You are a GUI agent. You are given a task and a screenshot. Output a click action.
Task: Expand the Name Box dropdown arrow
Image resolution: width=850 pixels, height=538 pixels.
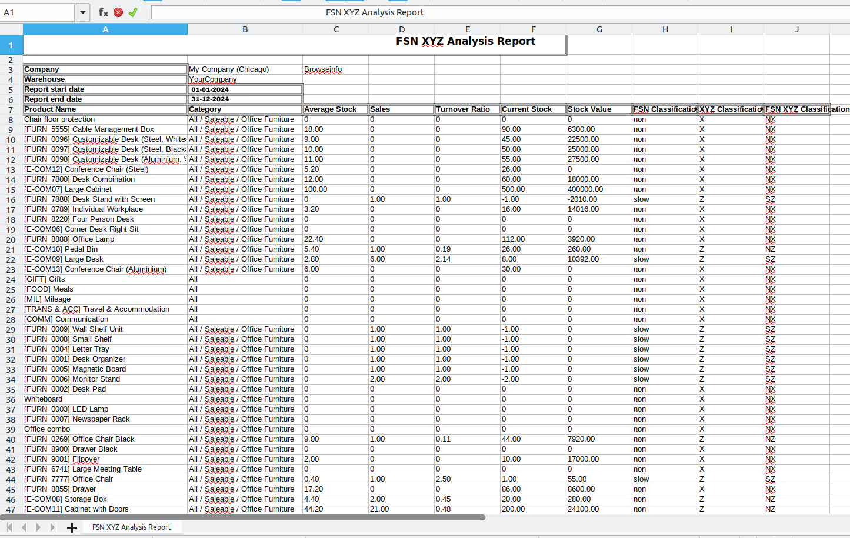point(83,12)
